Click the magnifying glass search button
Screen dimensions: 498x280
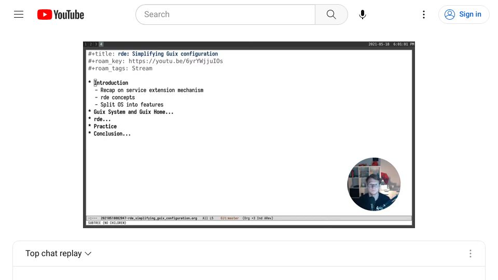tap(331, 15)
